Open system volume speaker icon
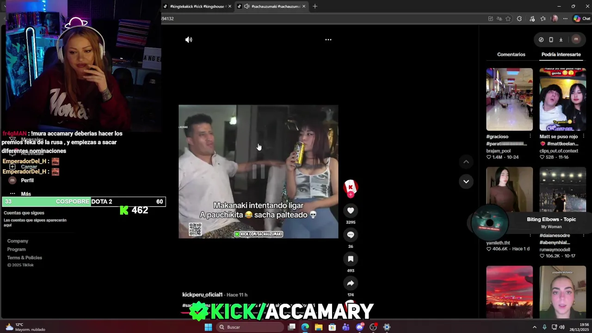The image size is (592, 333). [562, 327]
